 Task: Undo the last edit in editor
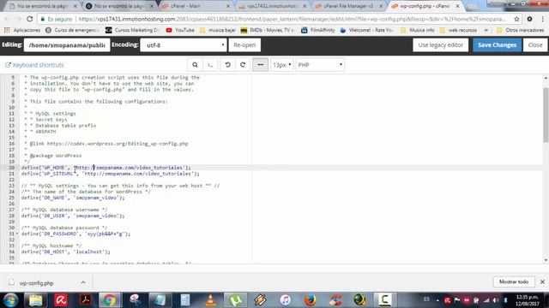pyautogui.click(x=227, y=65)
